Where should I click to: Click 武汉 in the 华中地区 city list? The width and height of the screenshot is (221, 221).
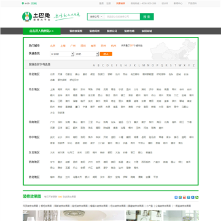pyautogui.click(x=52, y=138)
